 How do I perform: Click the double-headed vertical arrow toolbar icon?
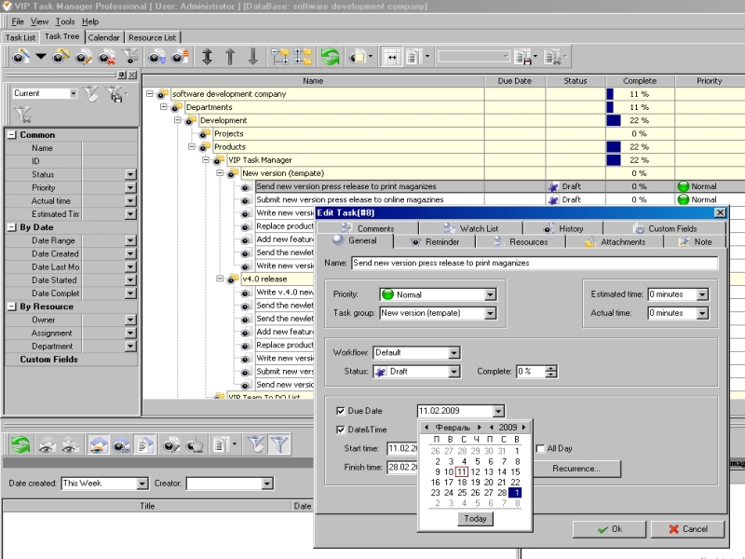207,57
